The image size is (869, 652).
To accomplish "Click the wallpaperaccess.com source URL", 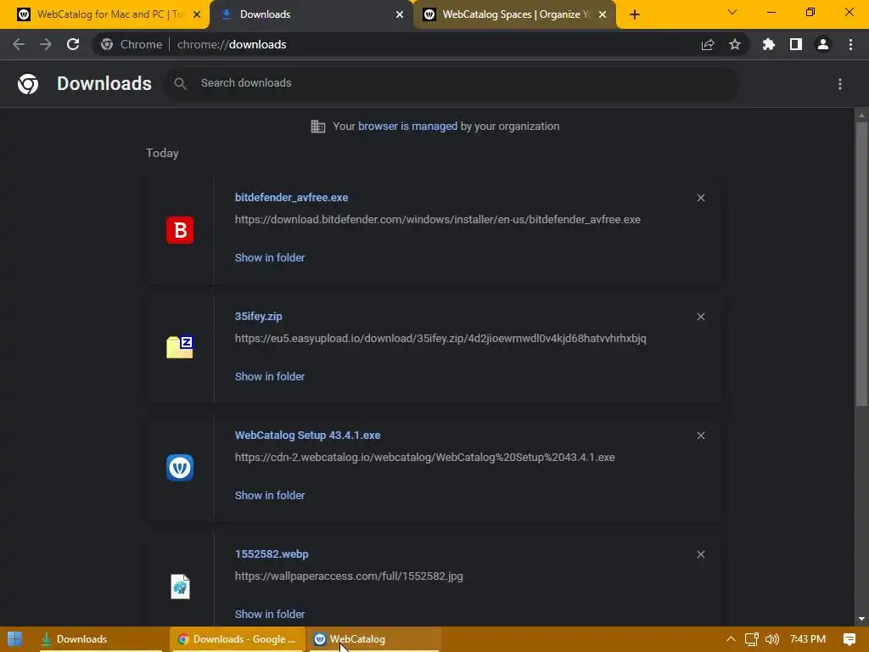I will tap(349, 576).
